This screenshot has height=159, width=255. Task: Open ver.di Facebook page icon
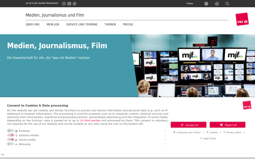click(64, 4)
